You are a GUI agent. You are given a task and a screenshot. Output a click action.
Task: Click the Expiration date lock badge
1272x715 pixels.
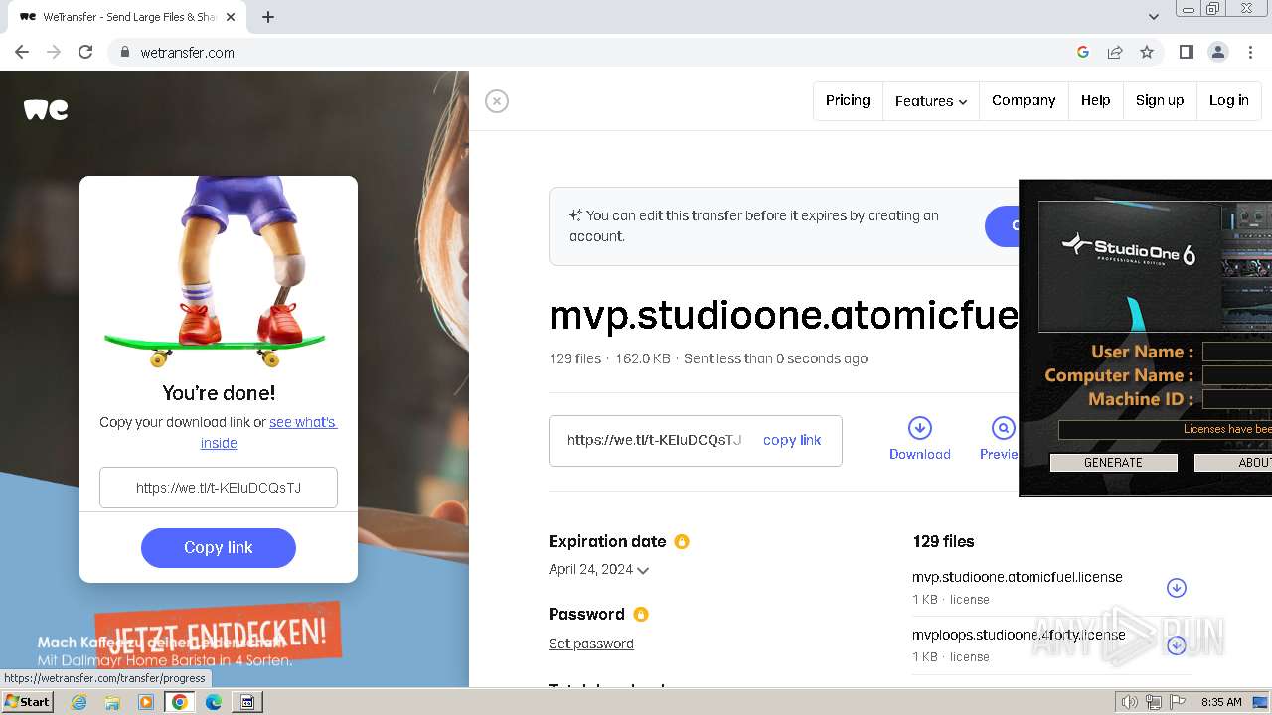point(682,541)
